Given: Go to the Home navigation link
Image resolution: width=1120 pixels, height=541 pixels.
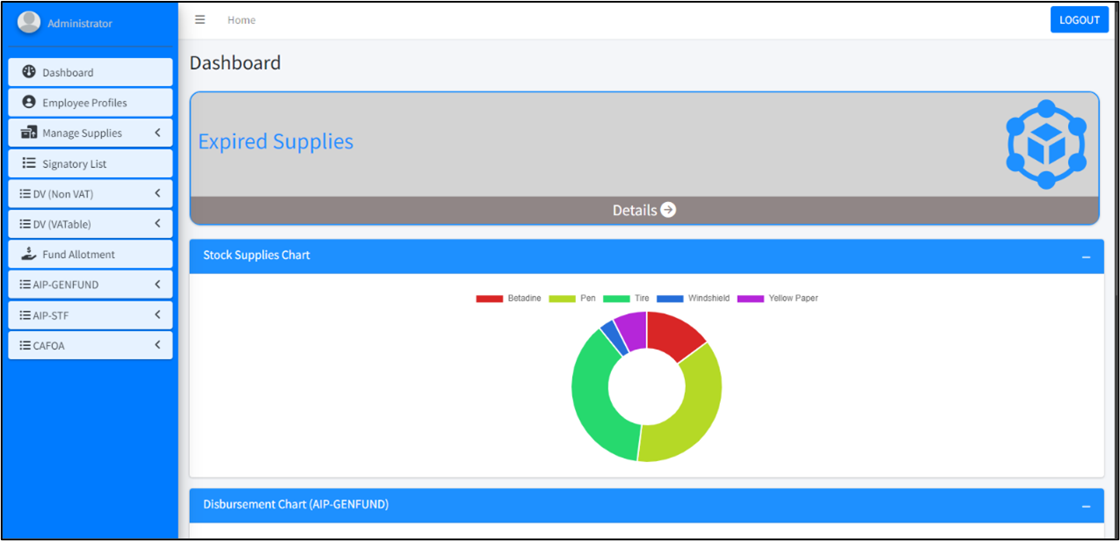Looking at the screenshot, I should (x=241, y=20).
